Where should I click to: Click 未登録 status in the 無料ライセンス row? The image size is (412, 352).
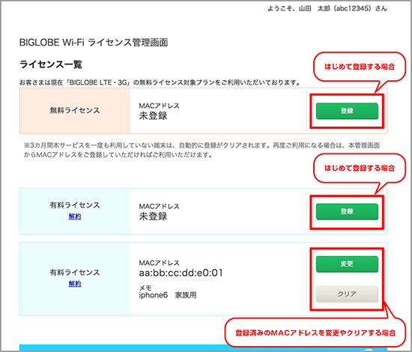coord(153,115)
